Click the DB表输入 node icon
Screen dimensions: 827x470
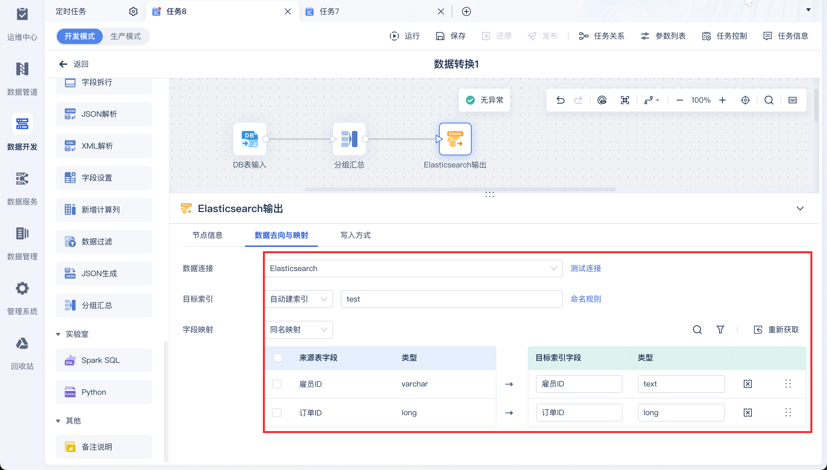(x=250, y=139)
